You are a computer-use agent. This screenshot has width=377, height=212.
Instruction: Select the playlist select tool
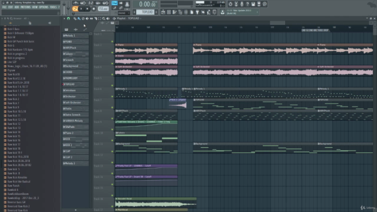pyautogui.click(x=100, y=18)
